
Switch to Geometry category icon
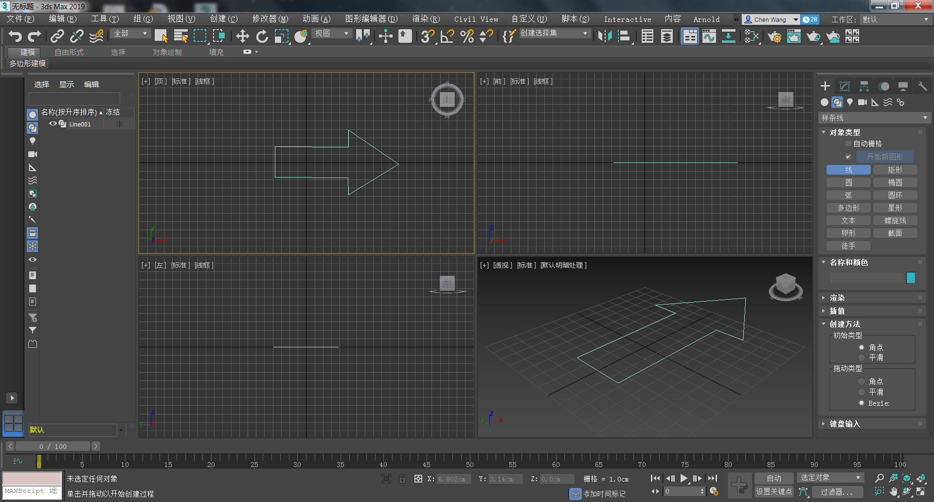[824, 102]
